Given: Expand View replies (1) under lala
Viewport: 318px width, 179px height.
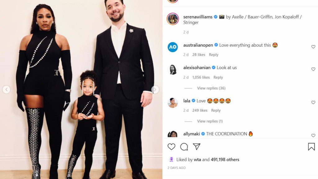Looking at the screenshot, I should click(210, 121).
